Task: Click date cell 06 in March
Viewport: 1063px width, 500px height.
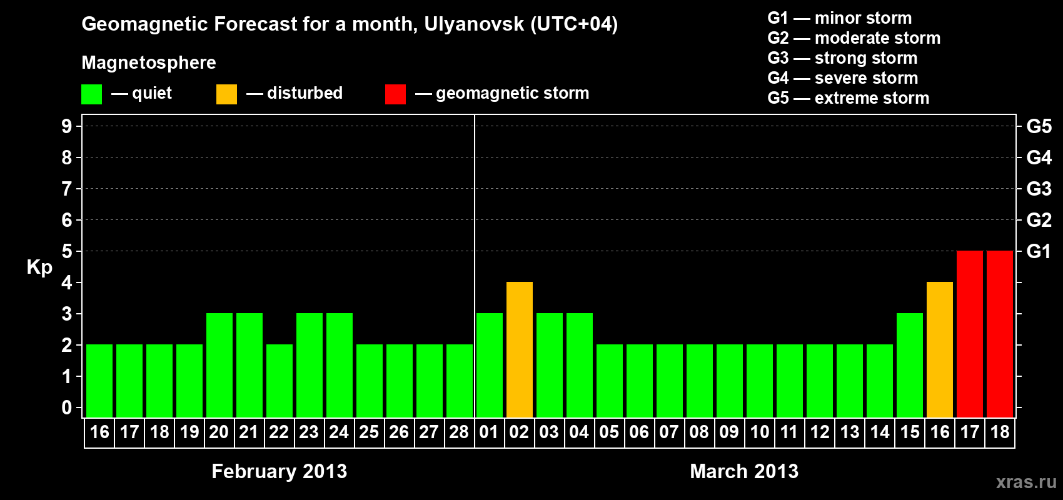Action: 639,432
